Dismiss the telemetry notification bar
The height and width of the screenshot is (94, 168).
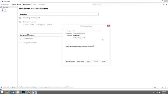(x=167, y=87)
